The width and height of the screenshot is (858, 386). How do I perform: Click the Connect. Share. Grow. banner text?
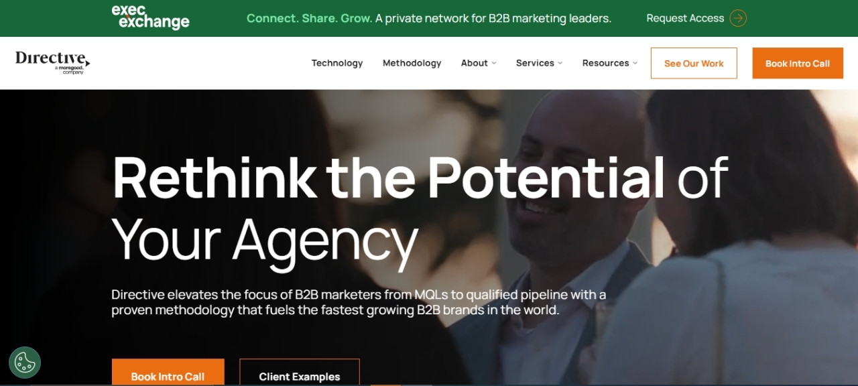coord(309,18)
